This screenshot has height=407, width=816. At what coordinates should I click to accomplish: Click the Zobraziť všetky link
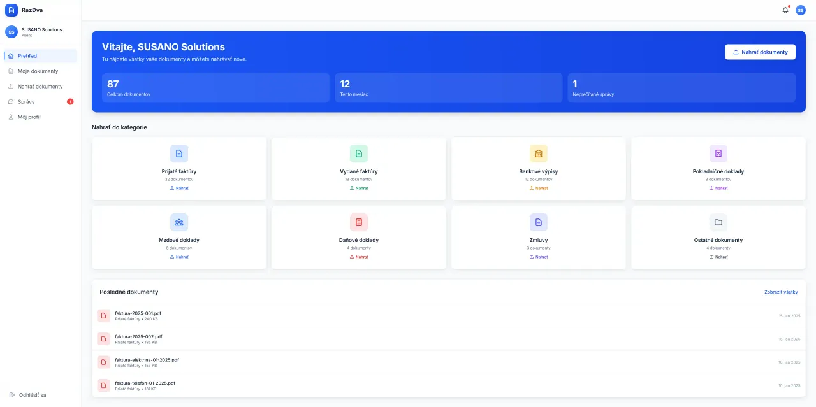[x=781, y=292]
